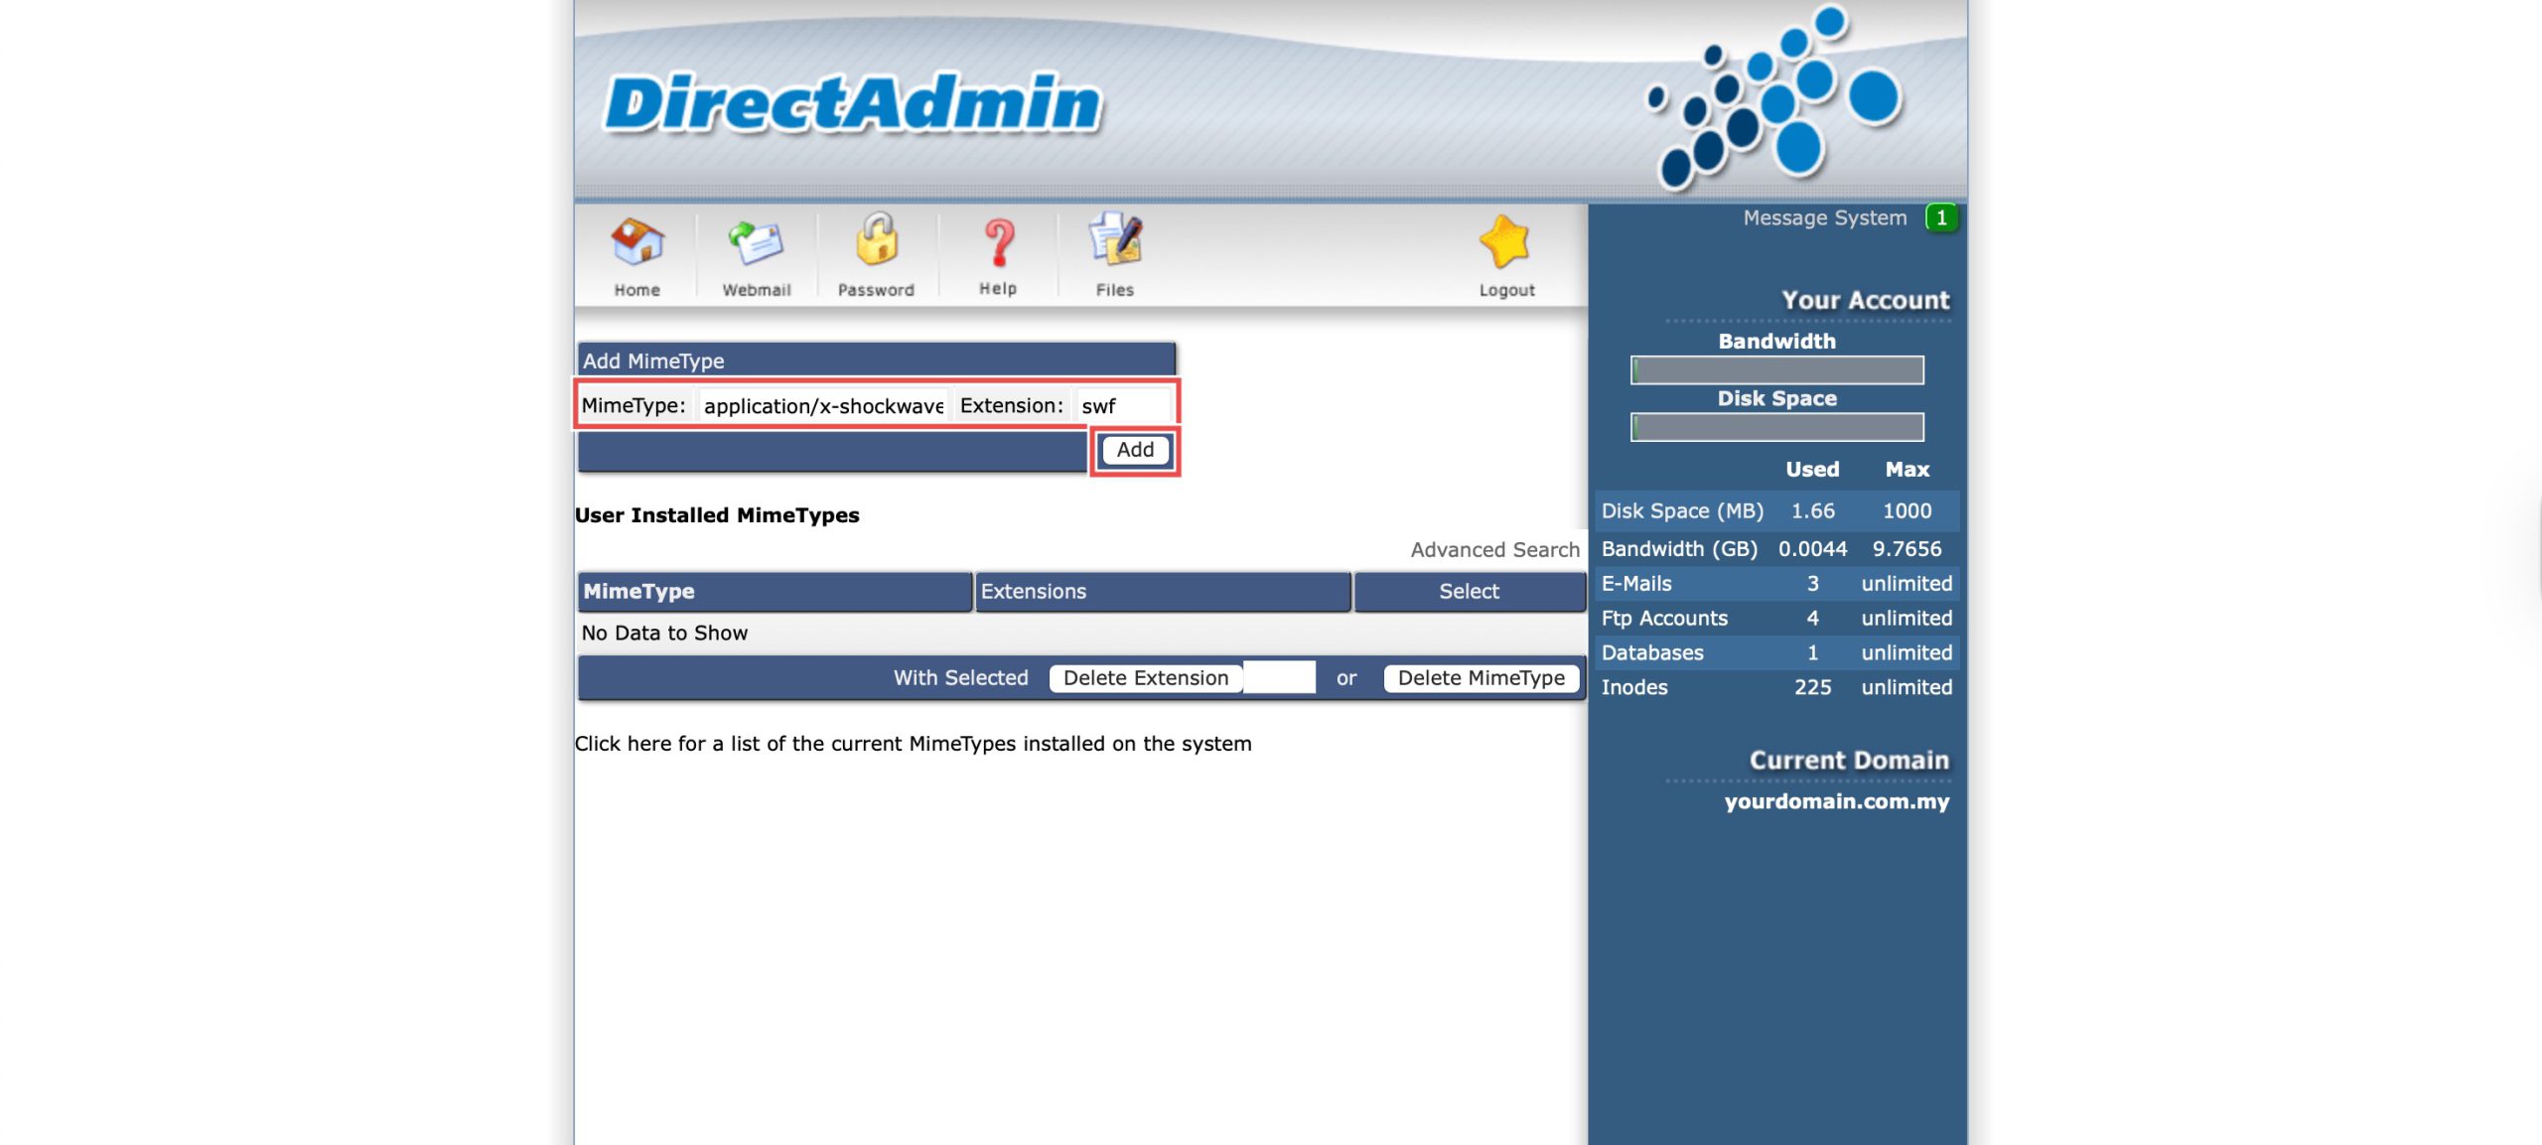The image size is (2542, 1145).
Task: Click the 'No Data to Show' text
Action: [x=664, y=634]
